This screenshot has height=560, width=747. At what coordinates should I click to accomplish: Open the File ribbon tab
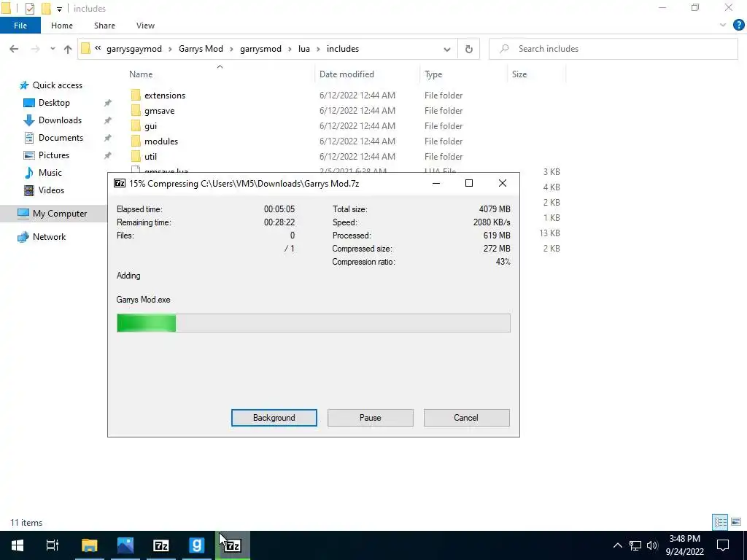[20, 26]
